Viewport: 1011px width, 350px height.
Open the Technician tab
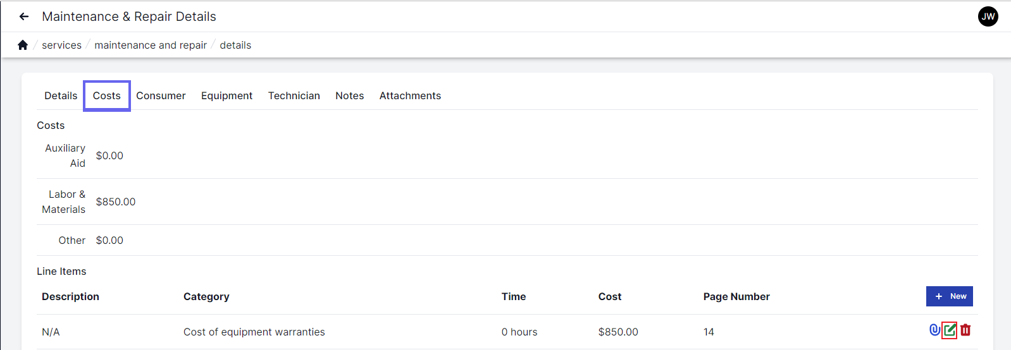294,95
